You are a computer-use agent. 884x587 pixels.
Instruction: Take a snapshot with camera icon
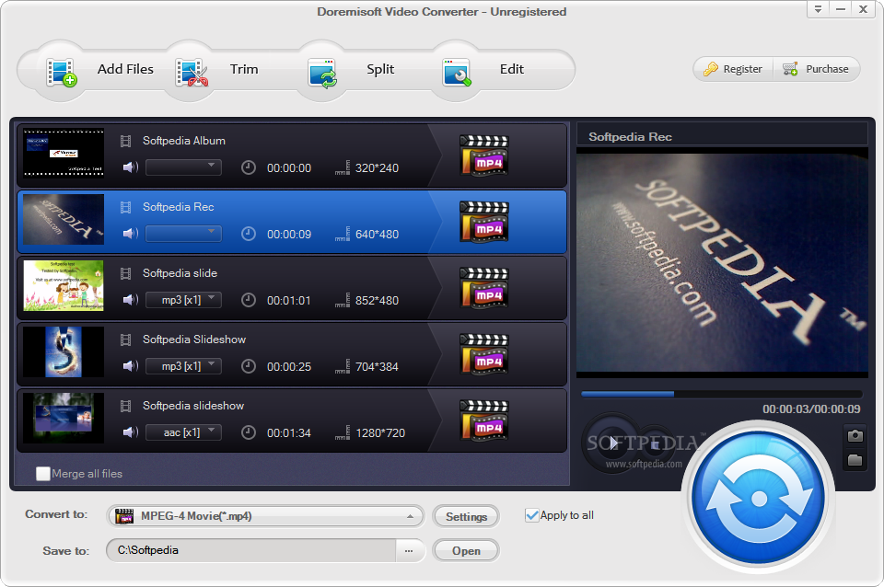click(855, 435)
